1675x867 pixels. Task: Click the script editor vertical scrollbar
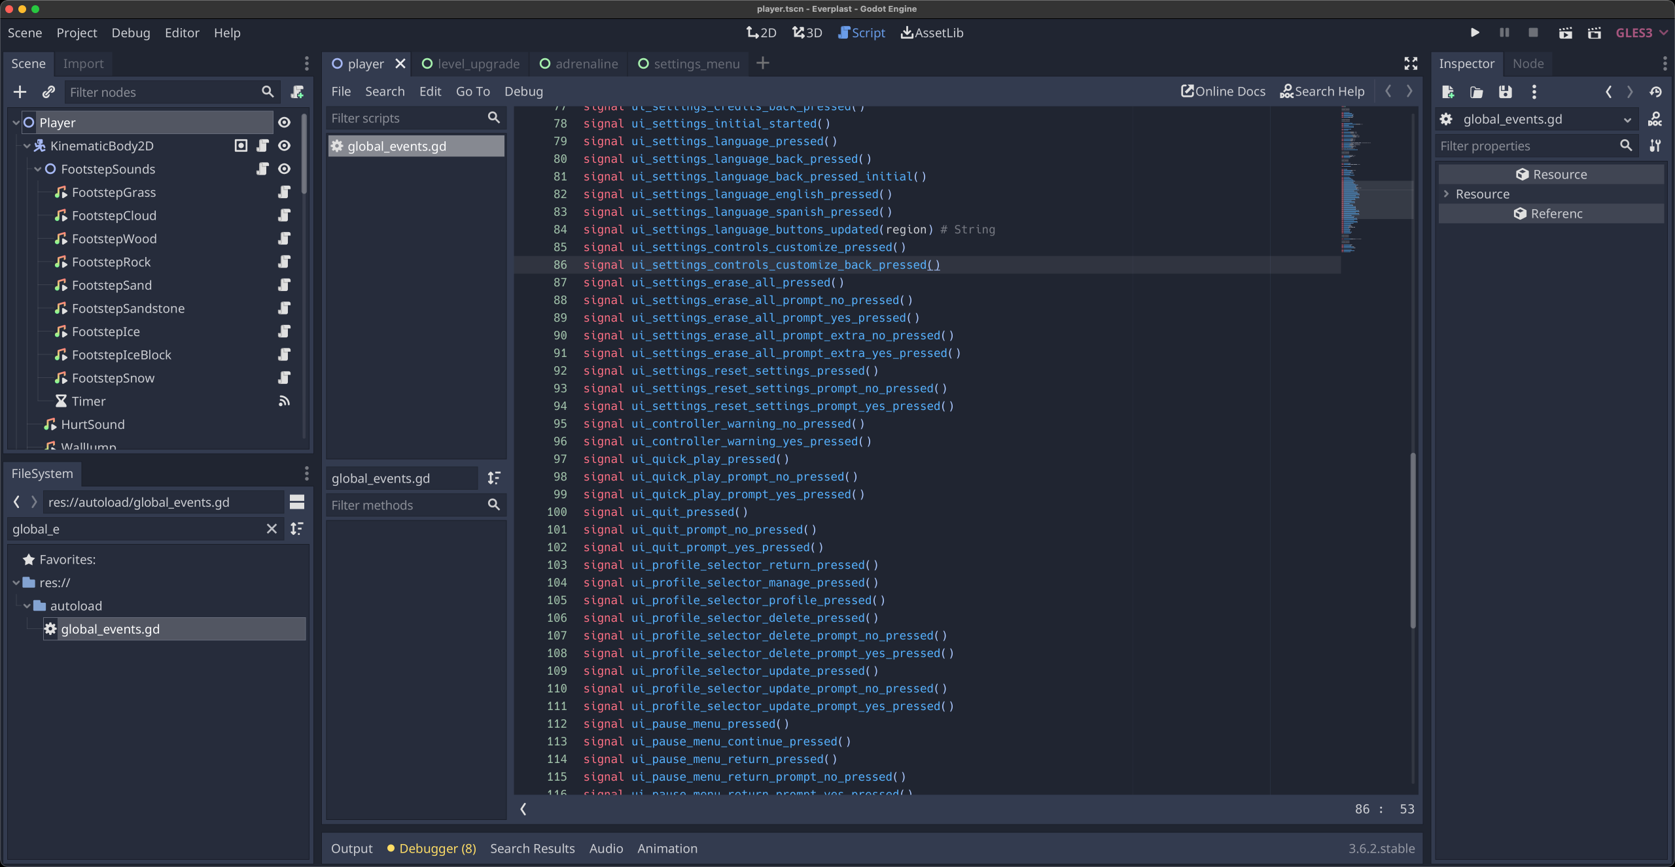pos(1413,539)
